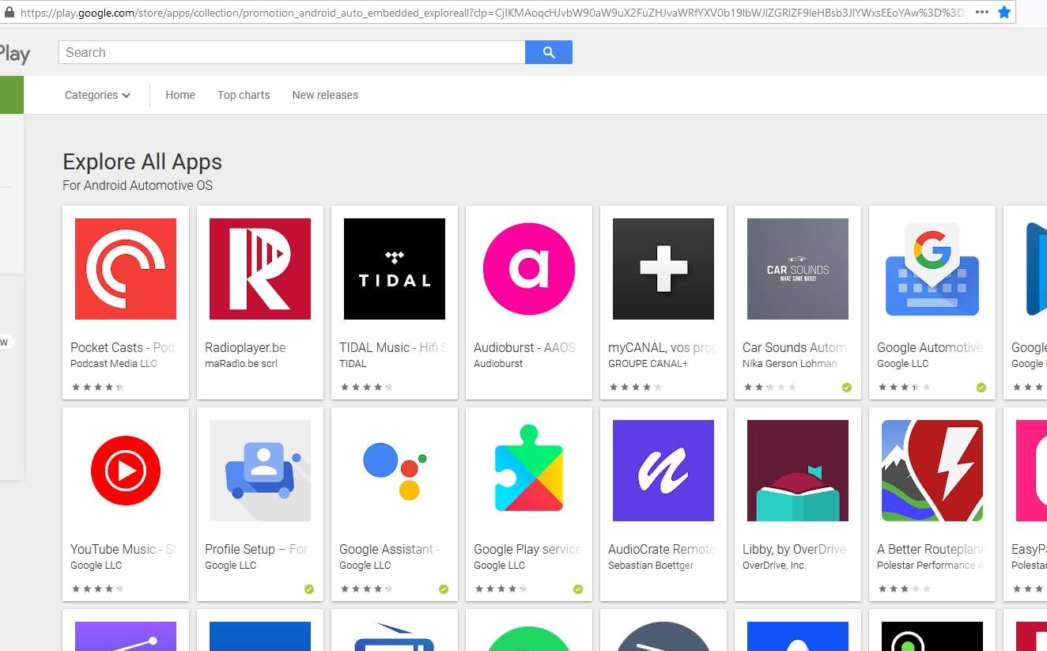This screenshot has width=1047, height=651.
Task: Click the GROUPE CANAL+ developer link
Action: 648,364
